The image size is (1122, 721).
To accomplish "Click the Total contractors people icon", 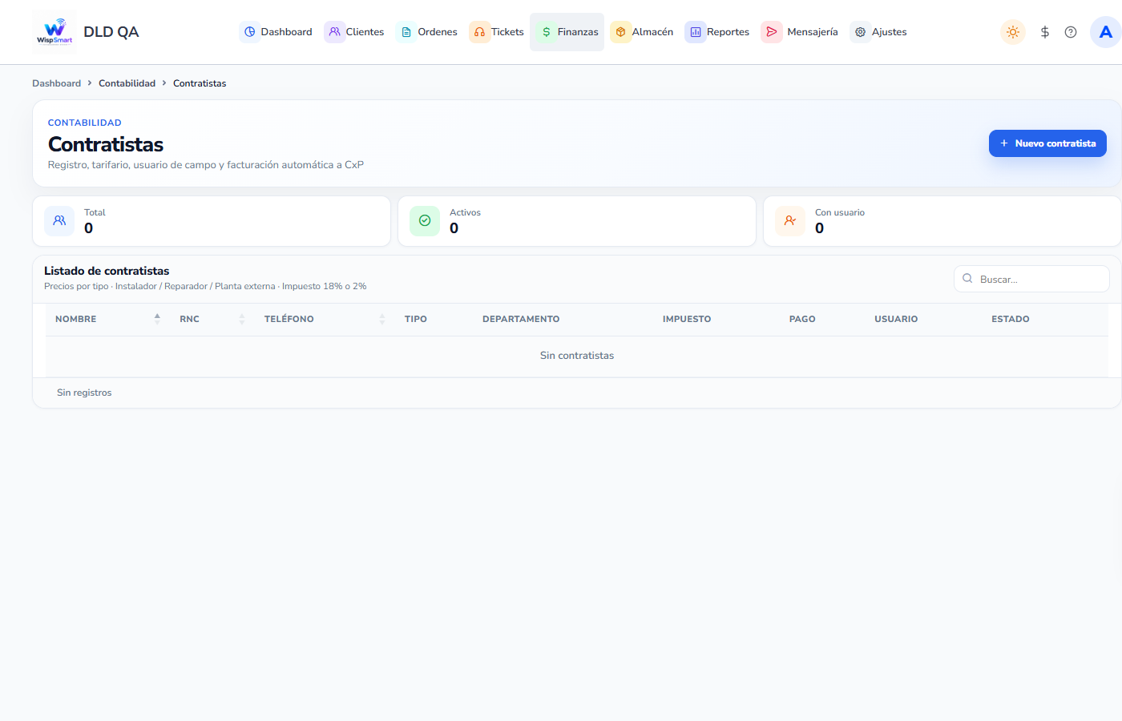I will (x=59, y=220).
